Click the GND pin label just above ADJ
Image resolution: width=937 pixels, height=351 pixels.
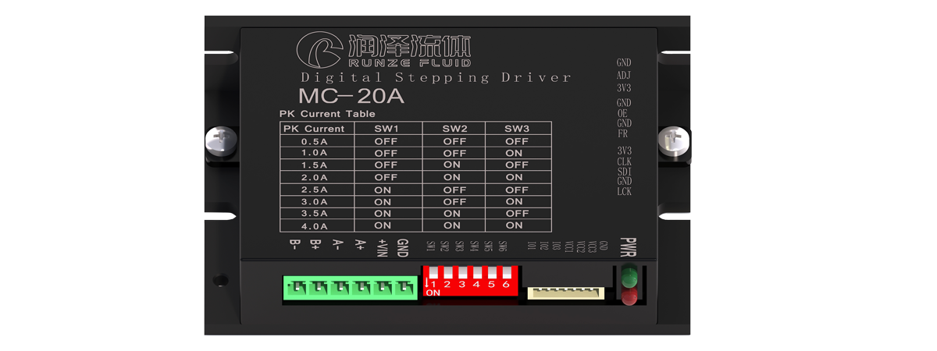pyautogui.click(x=624, y=62)
